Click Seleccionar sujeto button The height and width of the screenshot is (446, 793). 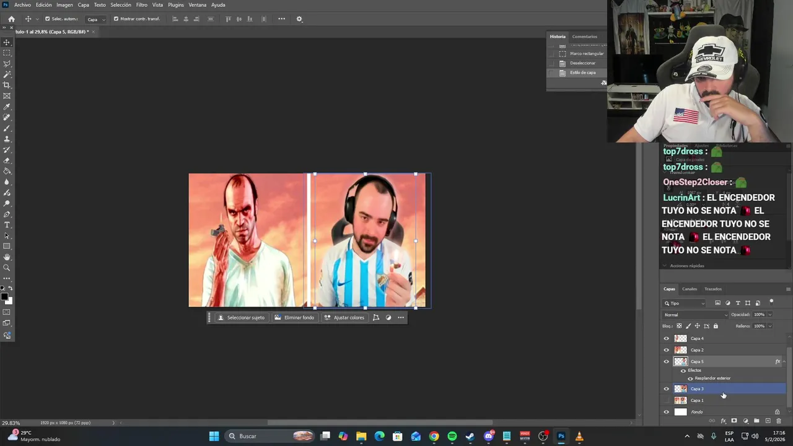coord(241,318)
